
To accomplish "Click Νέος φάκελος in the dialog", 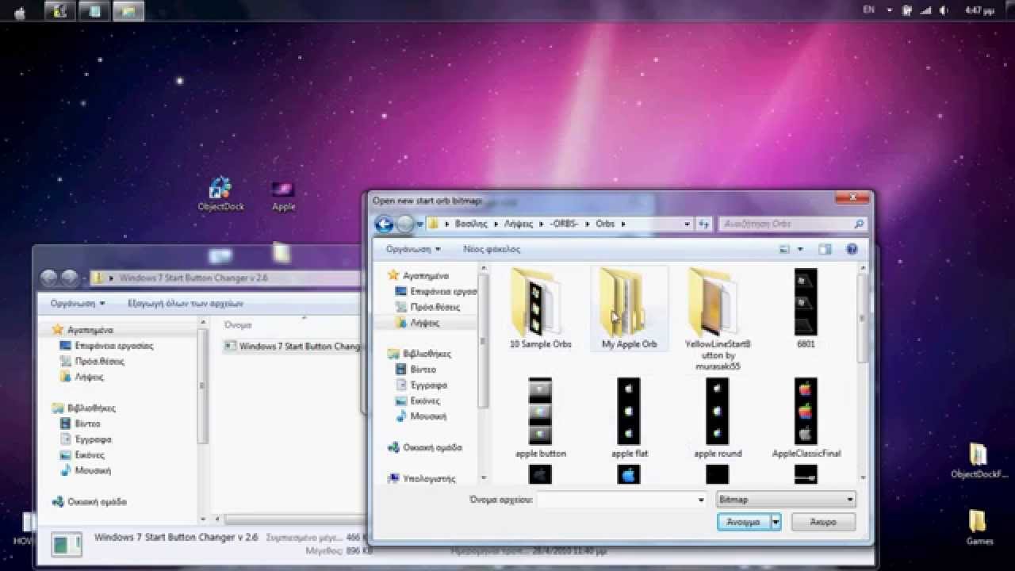I will pos(492,249).
